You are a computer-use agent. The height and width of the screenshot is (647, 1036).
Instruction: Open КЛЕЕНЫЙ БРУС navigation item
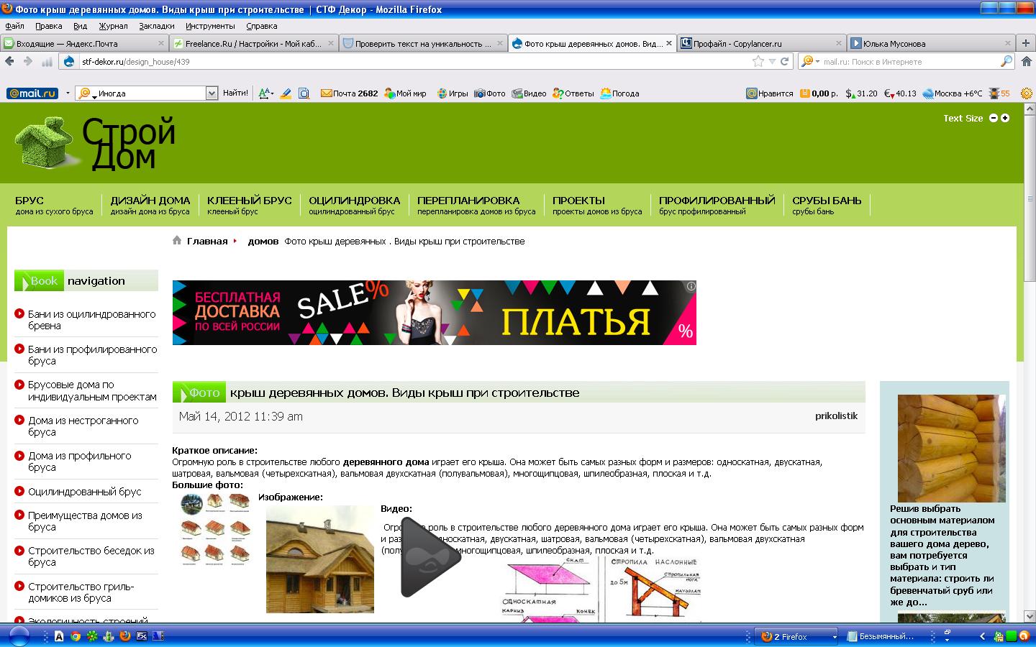pos(250,205)
